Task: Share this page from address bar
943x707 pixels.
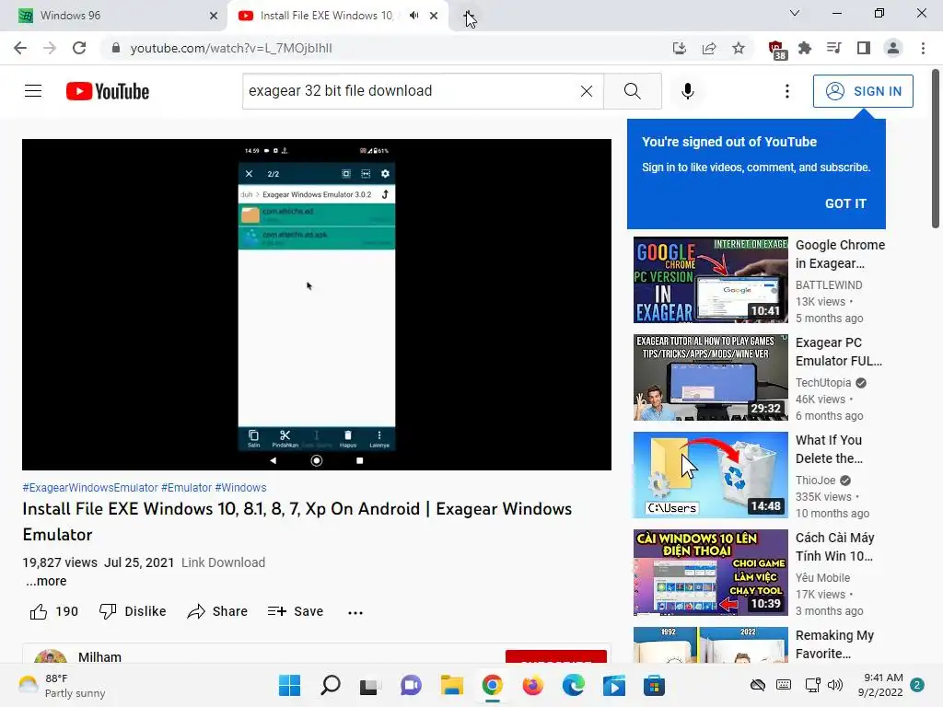Action: (x=709, y=48)
